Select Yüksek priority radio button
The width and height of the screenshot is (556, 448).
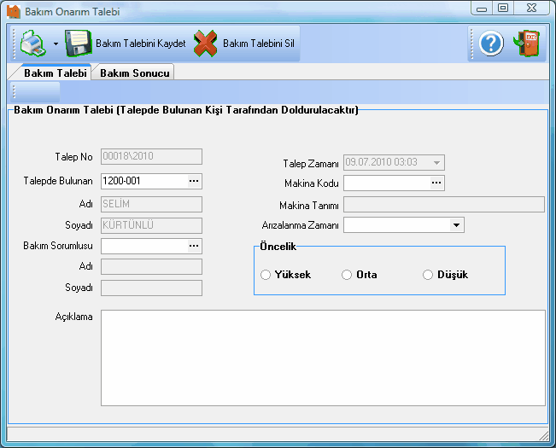point(266,275)
